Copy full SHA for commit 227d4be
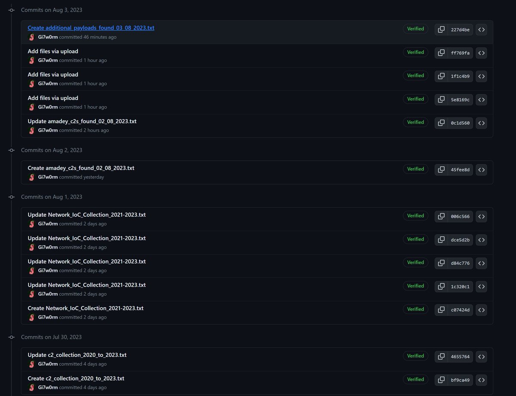The image size is (516, 396). 441,30
